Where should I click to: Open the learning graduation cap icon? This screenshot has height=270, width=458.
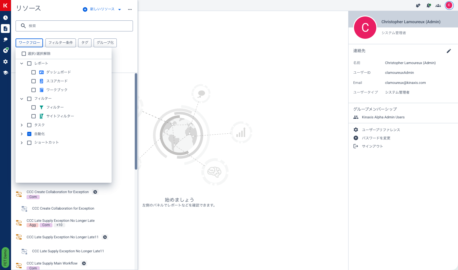(x=5, y=73)
